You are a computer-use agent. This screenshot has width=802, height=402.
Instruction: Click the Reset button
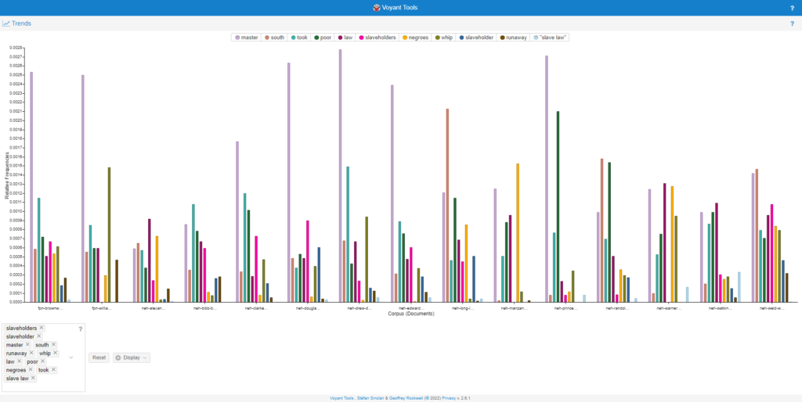pyautogui.click(x=99, y=357)
